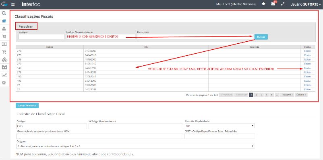This screenshot has width=323, height=160.
Task: Go to page 2 of results
Action: 256,95
